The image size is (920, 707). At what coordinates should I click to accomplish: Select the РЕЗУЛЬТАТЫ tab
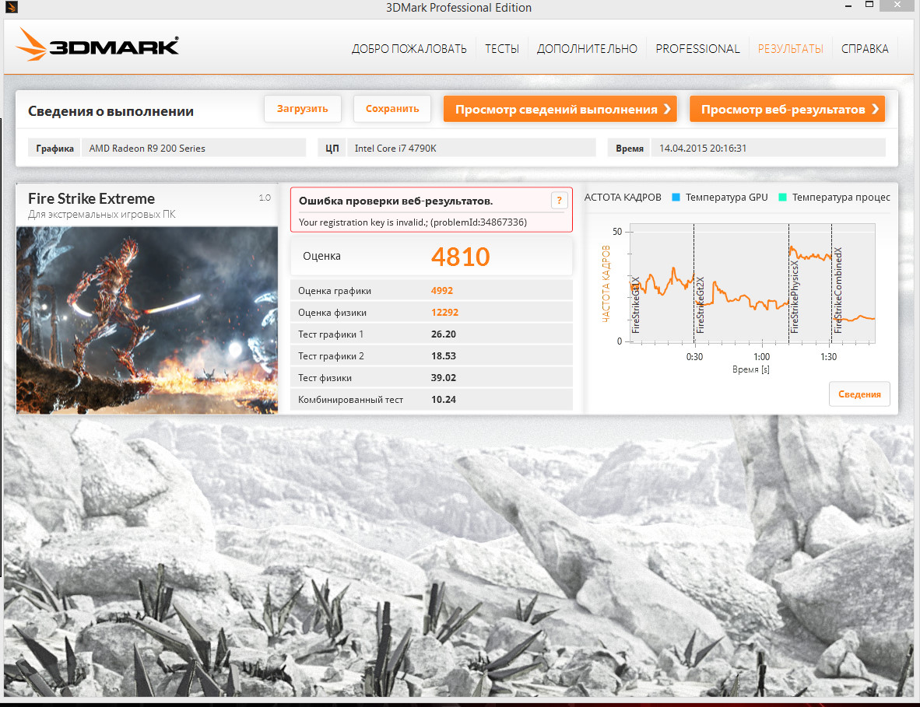tap(790, 49)
